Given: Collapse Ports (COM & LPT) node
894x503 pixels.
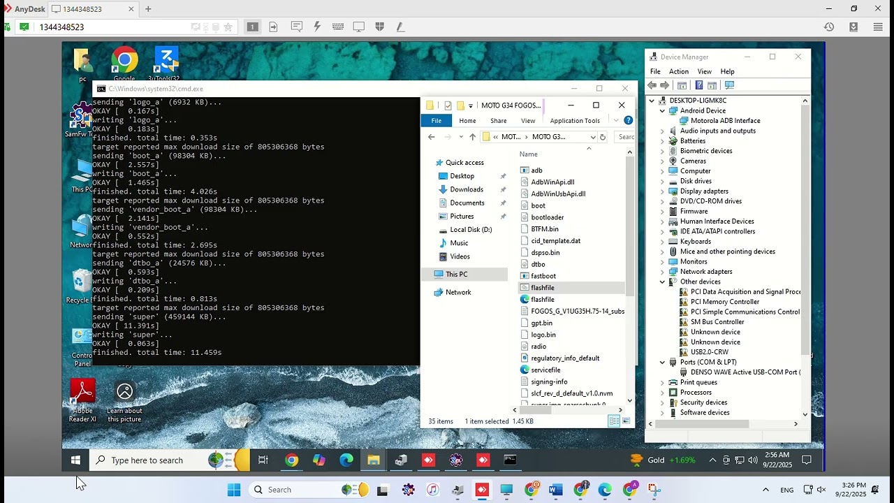Looking at the screenshot, I should click(662, 362).
